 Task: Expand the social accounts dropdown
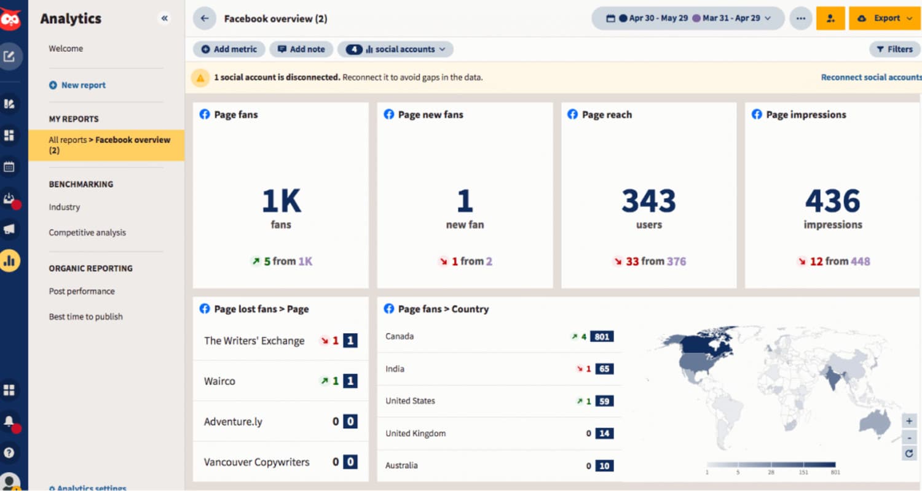pos(395,49)
